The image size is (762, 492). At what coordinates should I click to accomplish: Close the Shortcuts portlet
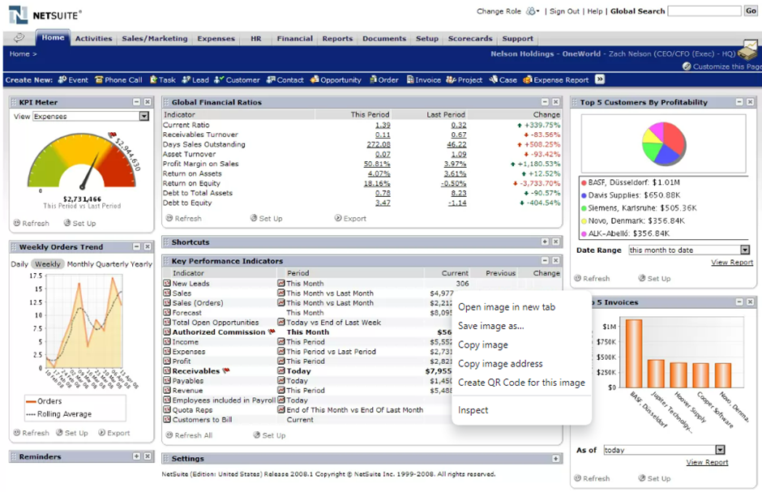[555, 242]
